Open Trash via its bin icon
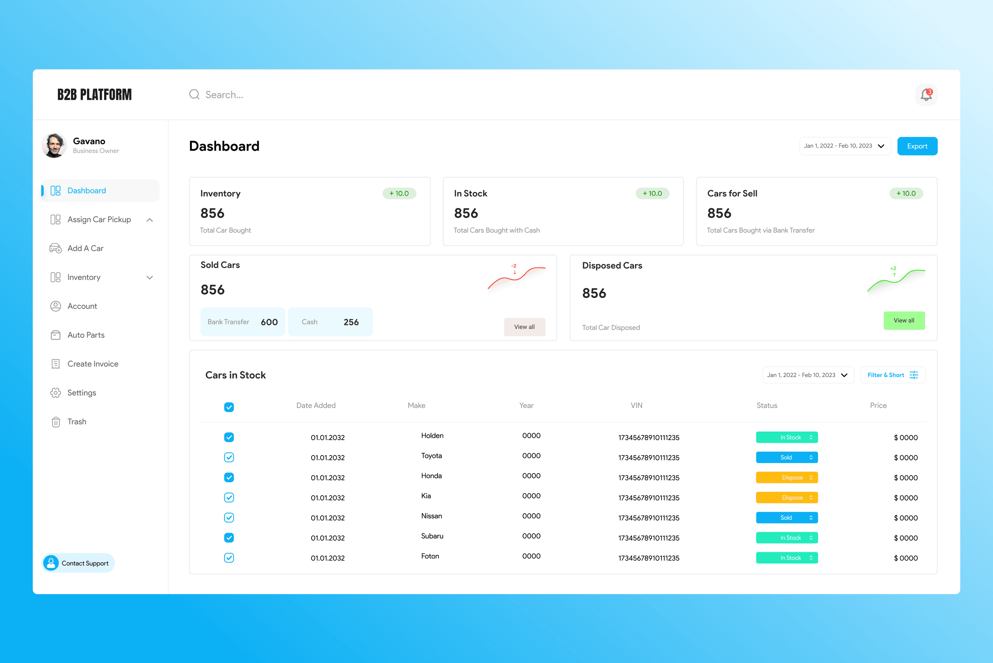The image size is (993, 663). [x=55, y=422]
